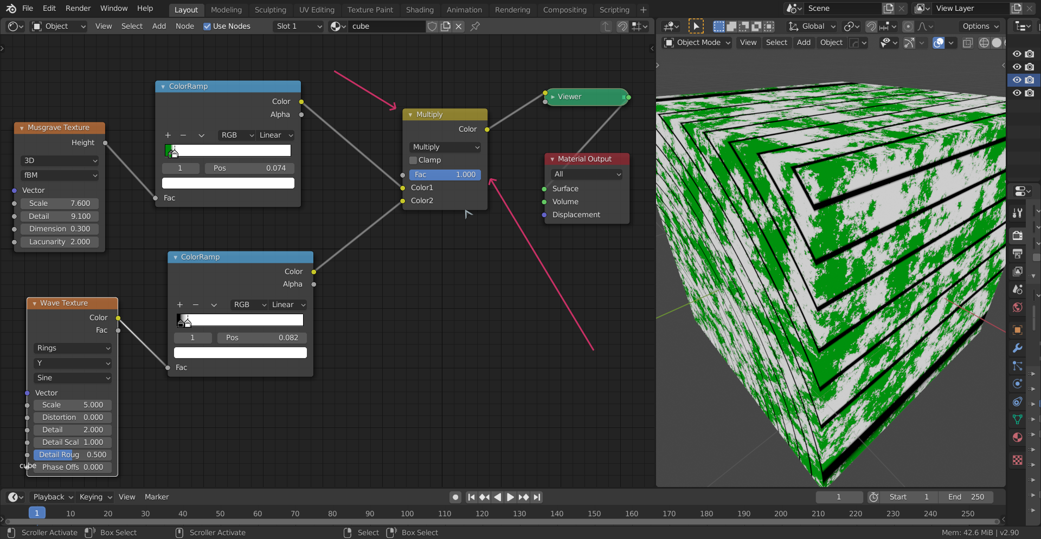Open the Render menu

click(x=78, y=8)
